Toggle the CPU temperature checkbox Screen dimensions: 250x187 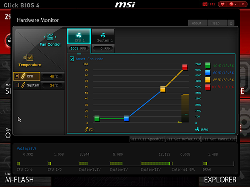pos(17,76)
